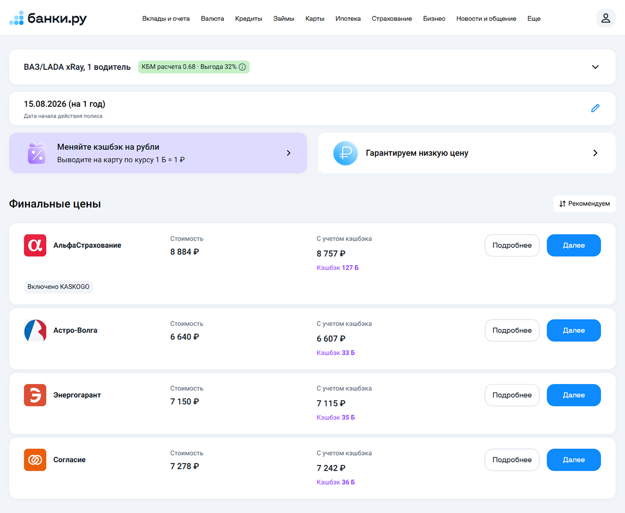The image size is (625, 513).
Task: Open the Бизнес menu
Action: coord(434,19)
